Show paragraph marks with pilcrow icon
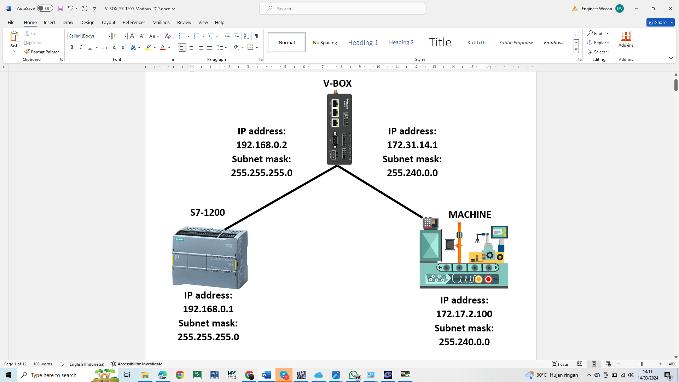 tap(257, 36)
